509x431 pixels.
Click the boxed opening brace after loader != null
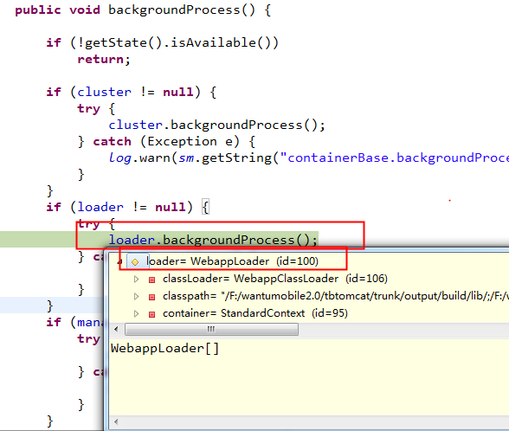click(x=205, y=207)
